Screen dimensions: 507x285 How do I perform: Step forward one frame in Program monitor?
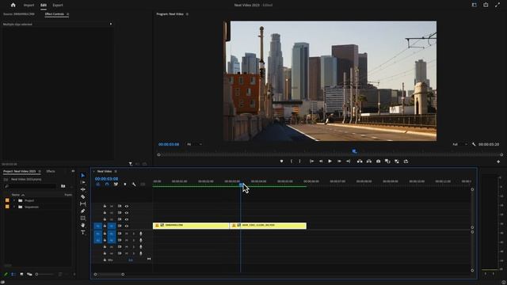[x=339, y=161]
